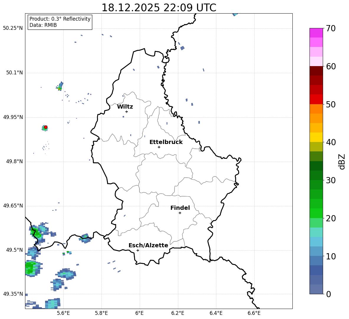349x319 pixels.
Task: Click the 50 value on the colorbar
Action: coord(331,104)
